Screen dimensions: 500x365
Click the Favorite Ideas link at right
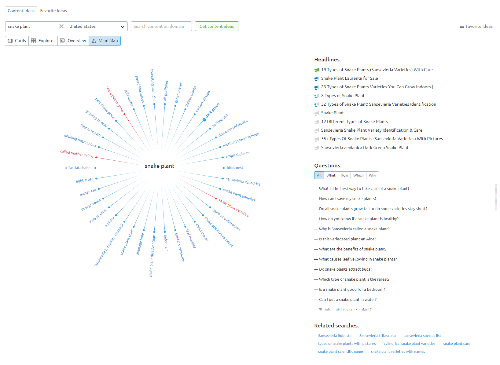click(x=479, y=26)
